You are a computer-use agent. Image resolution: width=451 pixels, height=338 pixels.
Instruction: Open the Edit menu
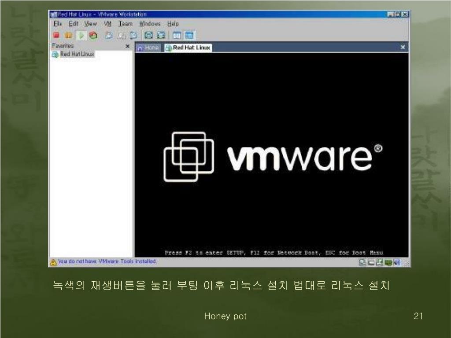[73, 24]
